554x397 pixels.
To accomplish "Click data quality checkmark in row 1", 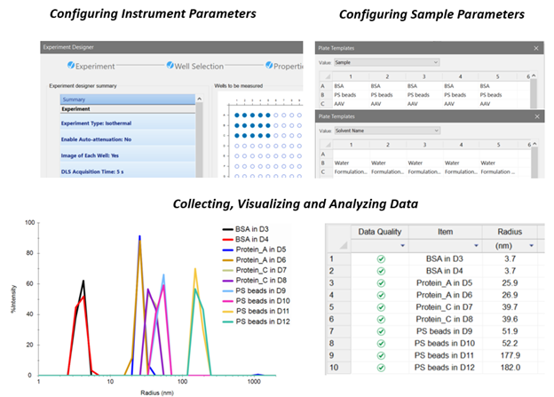I will coord(380,258).
